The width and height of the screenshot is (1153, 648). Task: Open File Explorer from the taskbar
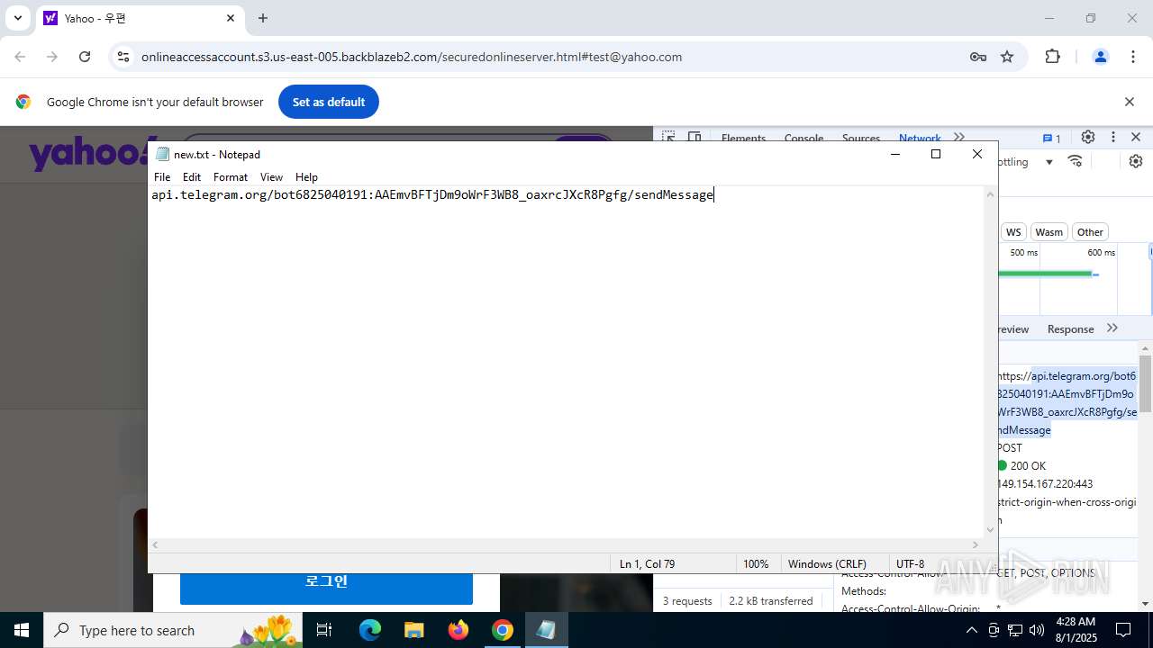(x=413, y=630)
